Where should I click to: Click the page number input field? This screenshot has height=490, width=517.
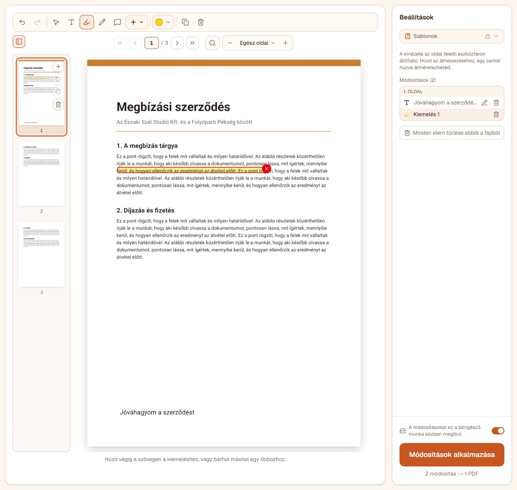click(152, 43)
